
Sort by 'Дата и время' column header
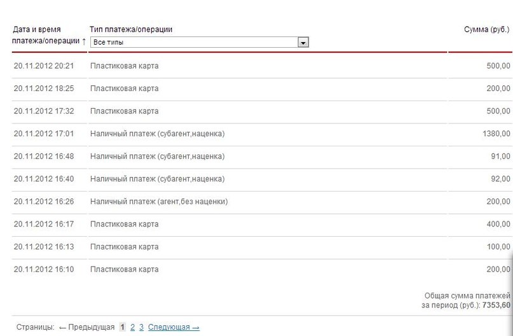pos(37,29)
